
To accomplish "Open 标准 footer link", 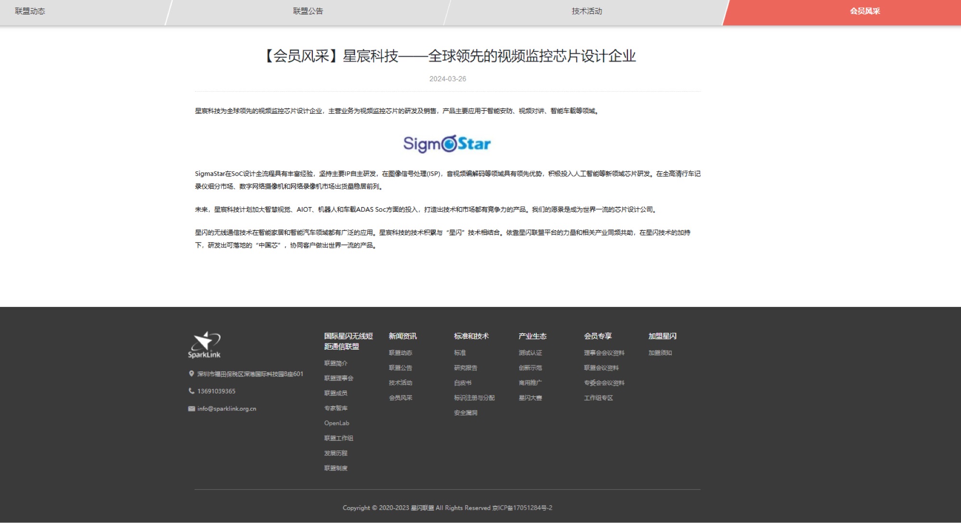I will click(460, 353).
